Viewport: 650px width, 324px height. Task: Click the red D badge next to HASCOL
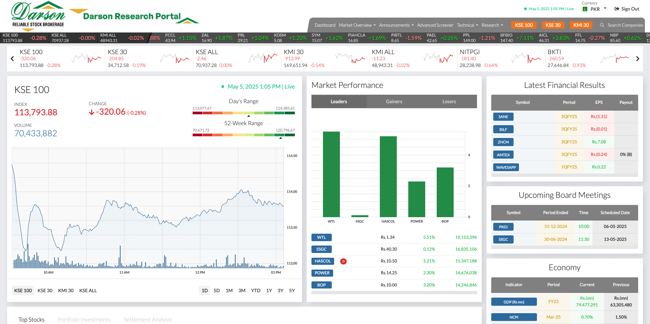pyautogui.click(x=343, y=261)
